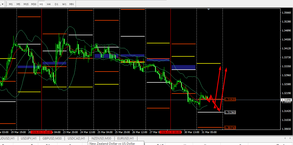Click the 1.30650 value on price scale
The width and height of the screenshot is (293, 145).
pyautogui.click(x=287, y=129)
